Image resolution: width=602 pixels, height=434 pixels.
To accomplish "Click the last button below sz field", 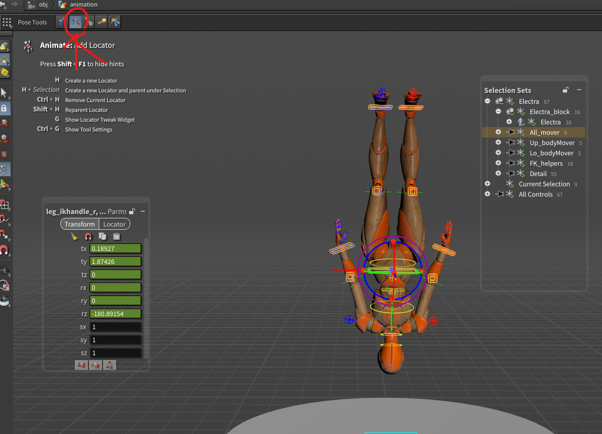I will (110, 365).
